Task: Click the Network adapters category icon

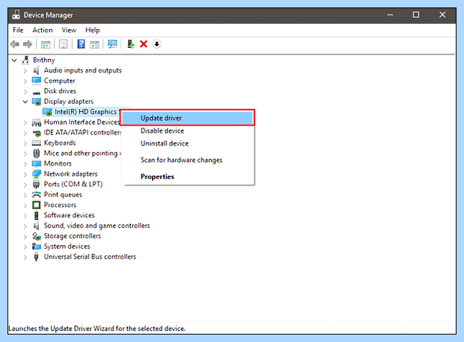Action: [37, 174]
